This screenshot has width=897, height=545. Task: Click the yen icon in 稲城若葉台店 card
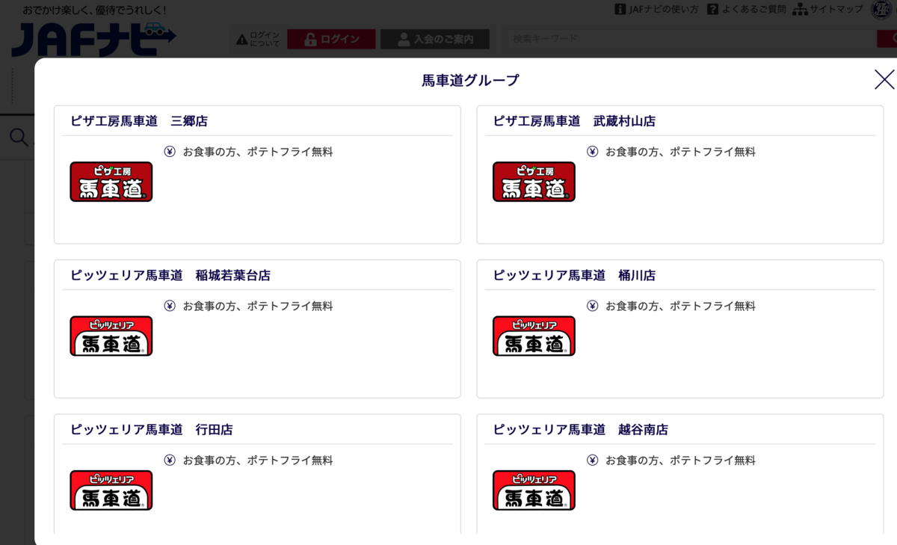click(170, 306)
